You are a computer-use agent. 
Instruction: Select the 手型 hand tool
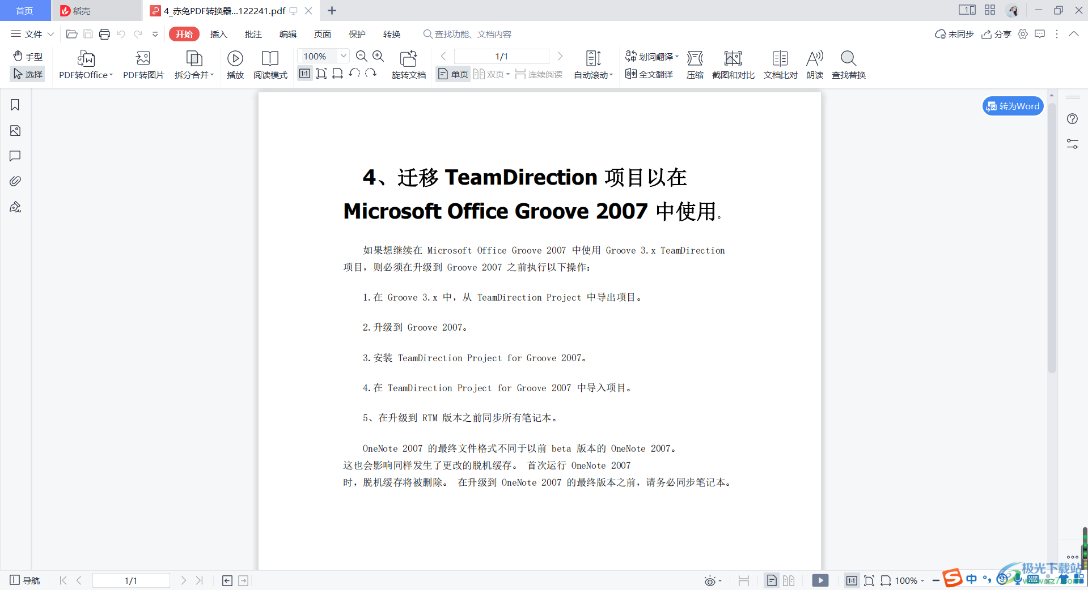(28, 56)
